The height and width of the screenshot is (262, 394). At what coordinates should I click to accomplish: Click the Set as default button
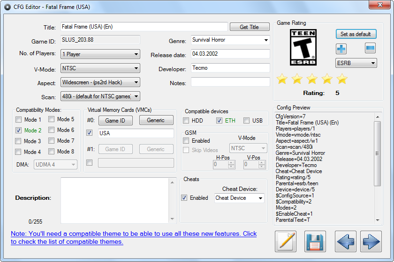click(356, 34)
